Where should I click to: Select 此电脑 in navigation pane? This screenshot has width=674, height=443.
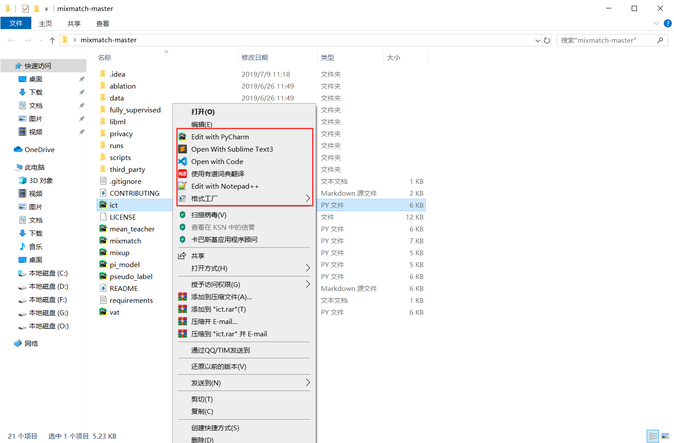point(35,167)
